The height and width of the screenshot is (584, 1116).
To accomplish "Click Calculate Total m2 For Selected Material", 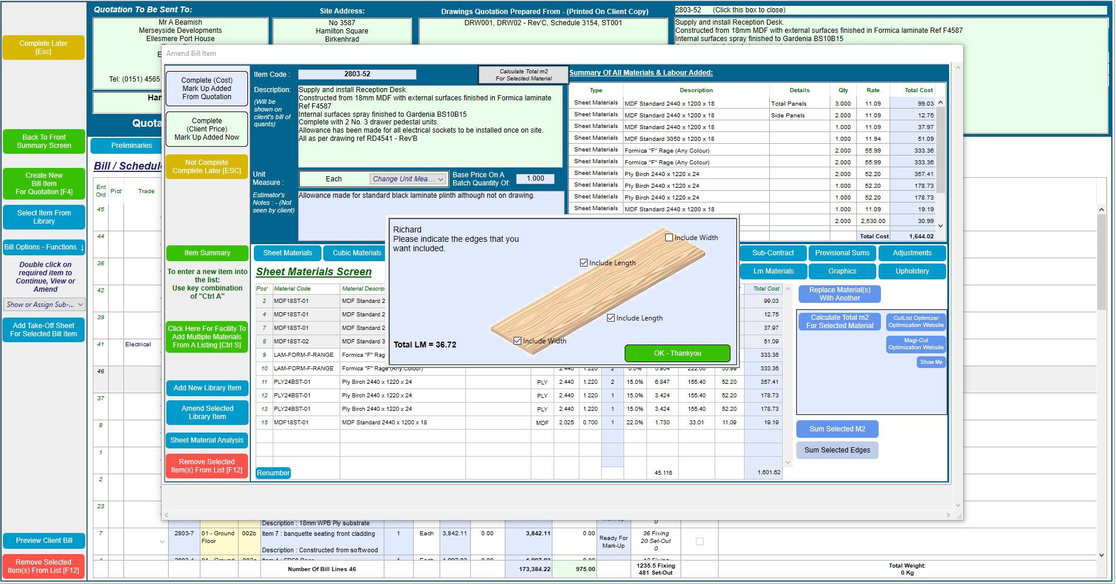I will (839, 322).
